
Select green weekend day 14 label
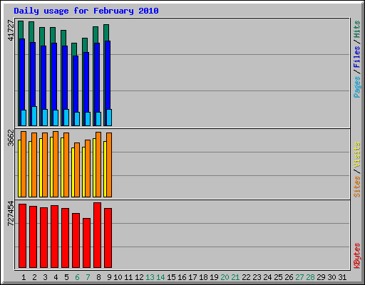click(160, 277)
